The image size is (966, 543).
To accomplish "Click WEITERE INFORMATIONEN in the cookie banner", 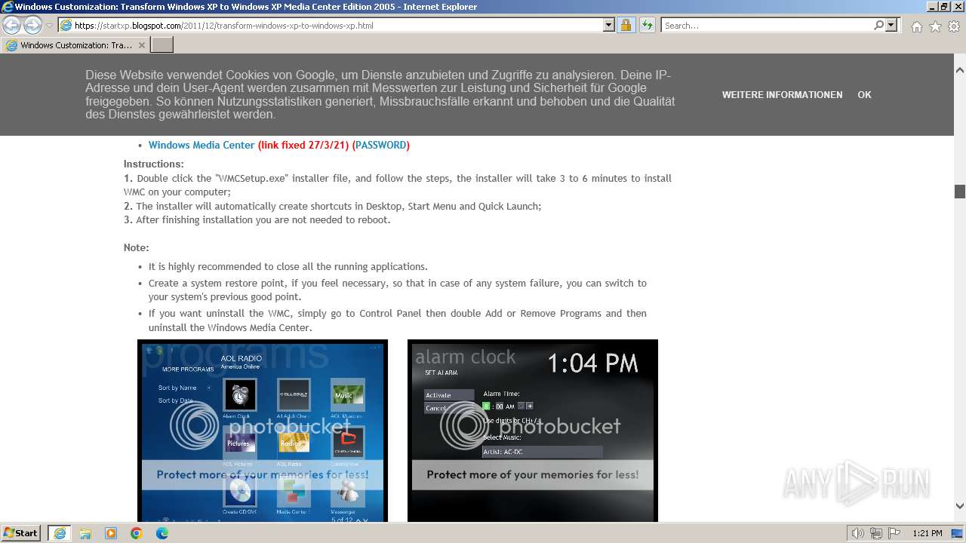I will tap(782, 95).
